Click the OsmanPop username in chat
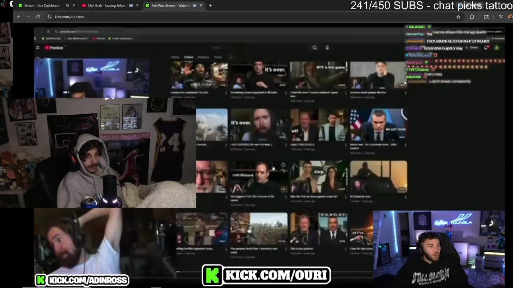The width and height of the screenshot is (513, 288). click(415, 34)
